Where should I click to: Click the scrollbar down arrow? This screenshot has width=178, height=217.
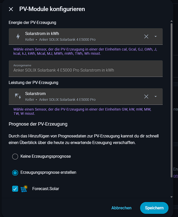tap(171, 197)
